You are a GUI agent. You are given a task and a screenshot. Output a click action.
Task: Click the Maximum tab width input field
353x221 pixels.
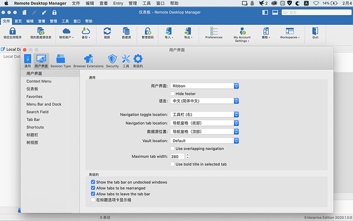pos(177,156)
